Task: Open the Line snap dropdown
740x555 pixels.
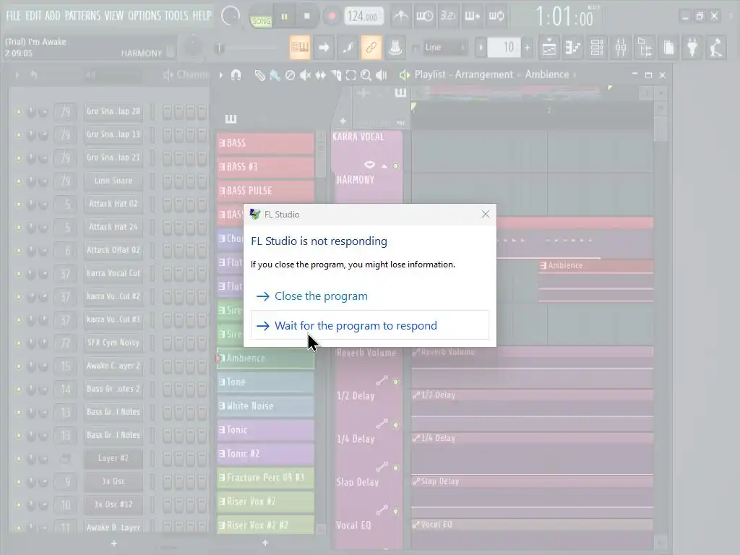Action: click(444, 47)
